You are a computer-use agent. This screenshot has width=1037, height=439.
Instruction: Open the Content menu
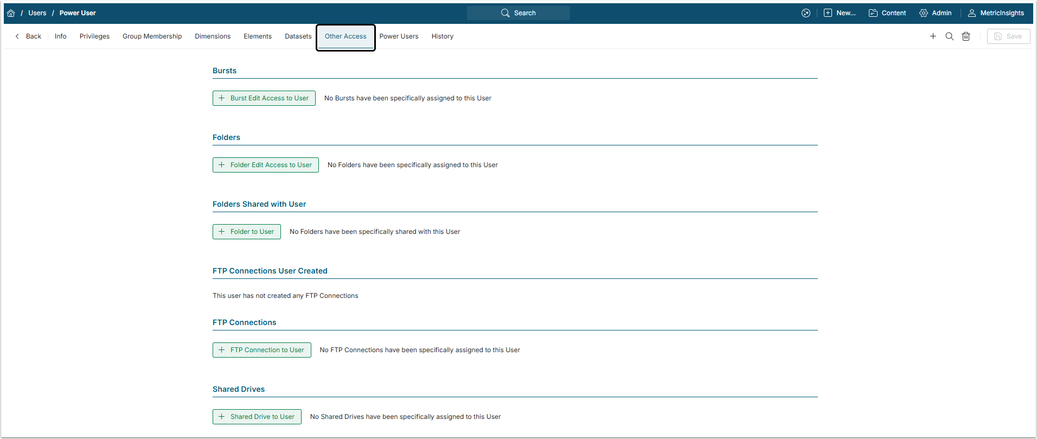(887, 13)
